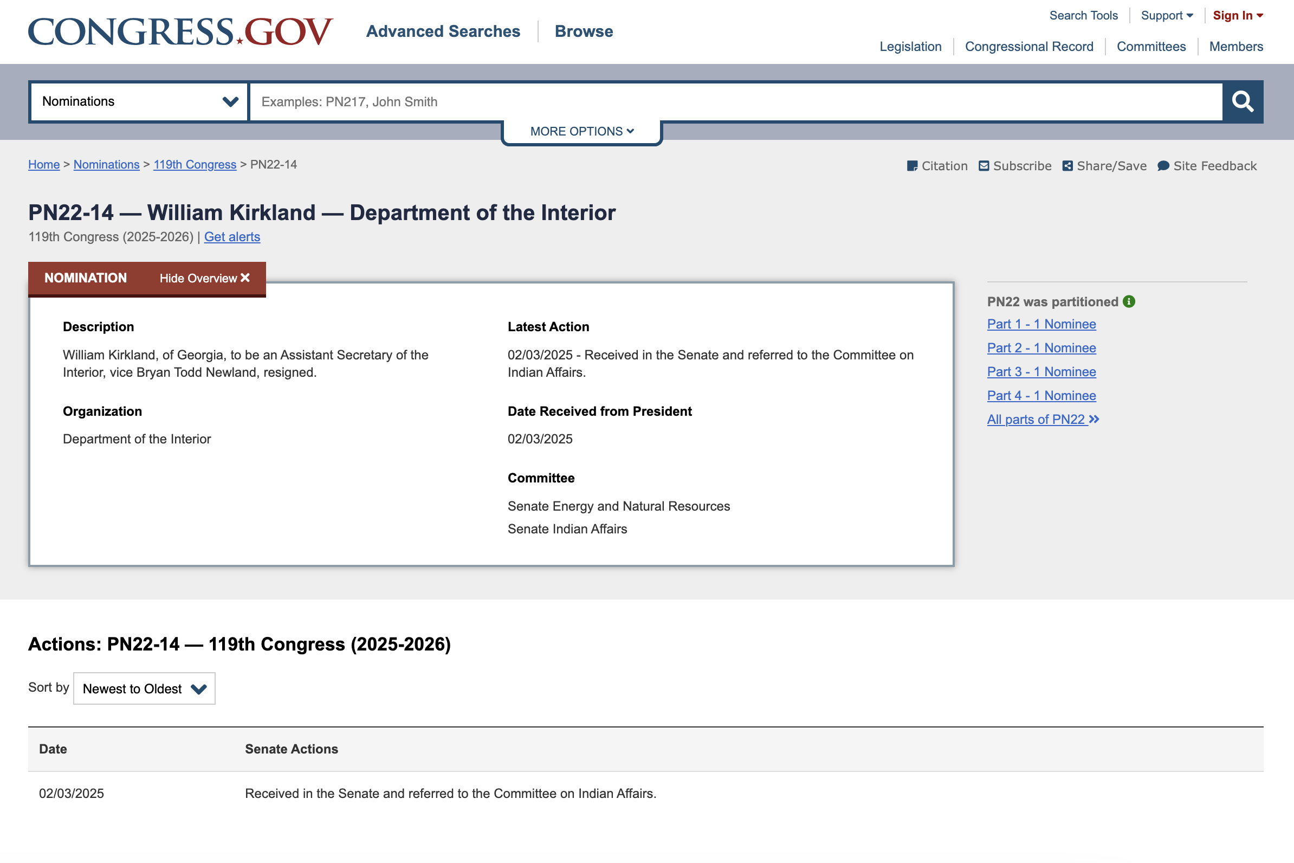Click the Congress.gov logo
1294x863 pixels.
180,31
